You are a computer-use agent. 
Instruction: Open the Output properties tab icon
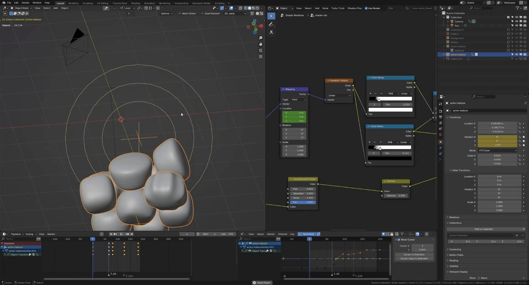pyautogui.click(x=441, y=117)
